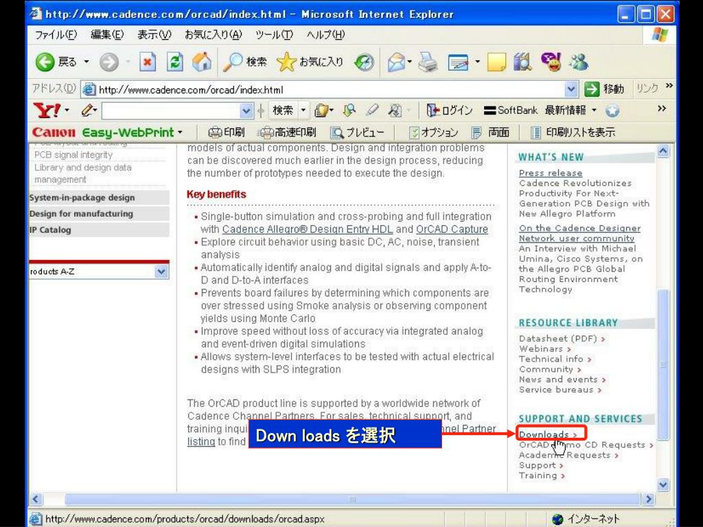This screenshot has height=527, width=703.
Task: Click the pencil icon in Yahoo toolbar
Action: [x=89, y=110]
